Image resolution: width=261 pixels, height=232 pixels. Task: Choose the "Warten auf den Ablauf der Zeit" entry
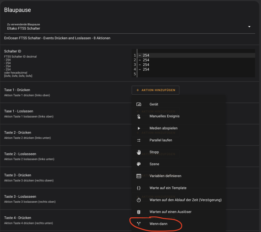pyautogui.click(x=185, y=200)
